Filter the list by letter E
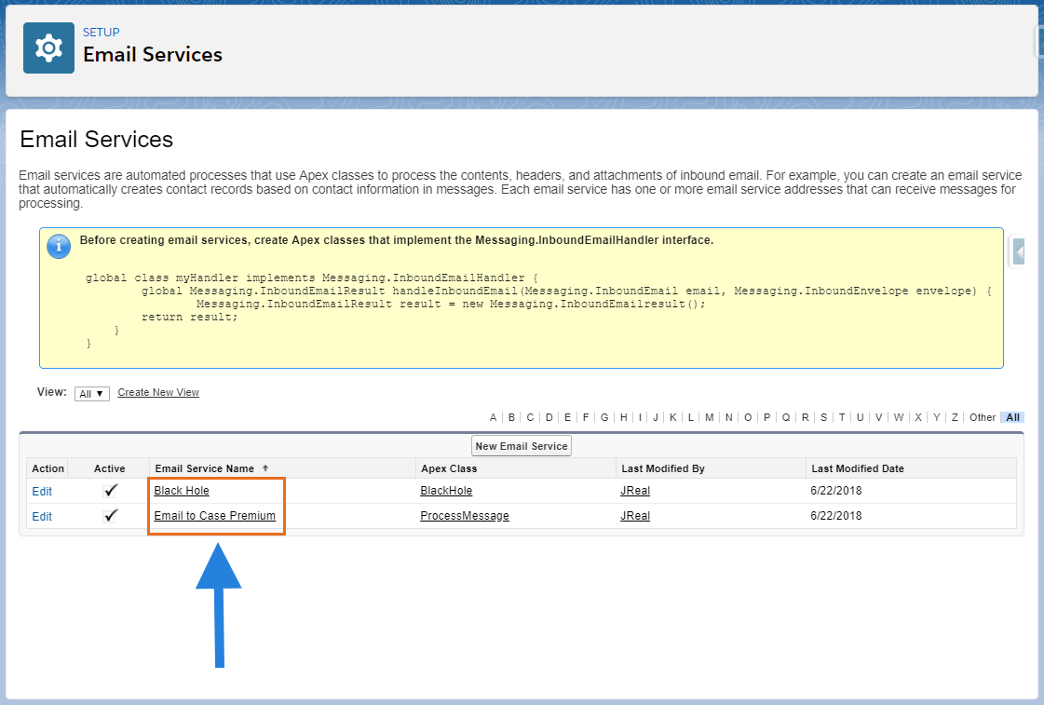The image size is (1044, 705). pos(567,417)
